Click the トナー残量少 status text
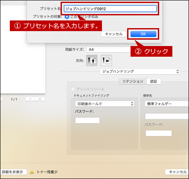 pos(47,172)
